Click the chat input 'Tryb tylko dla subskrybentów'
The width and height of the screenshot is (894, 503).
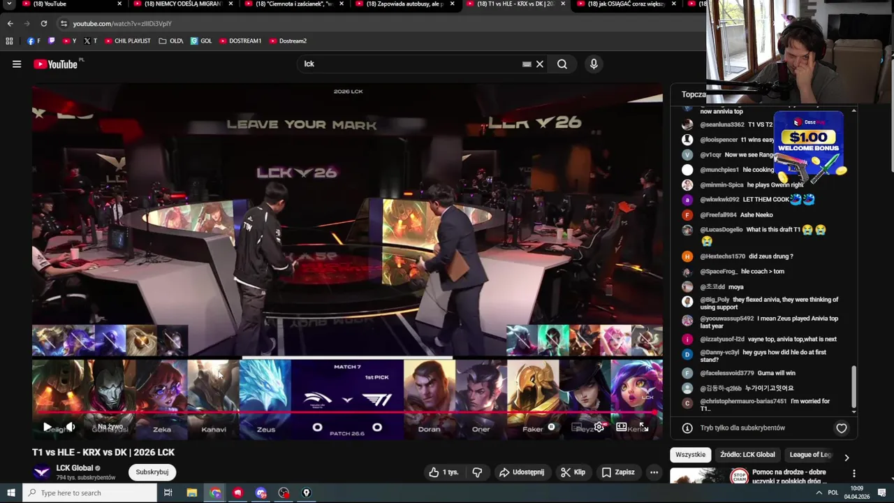coord(742,428)
